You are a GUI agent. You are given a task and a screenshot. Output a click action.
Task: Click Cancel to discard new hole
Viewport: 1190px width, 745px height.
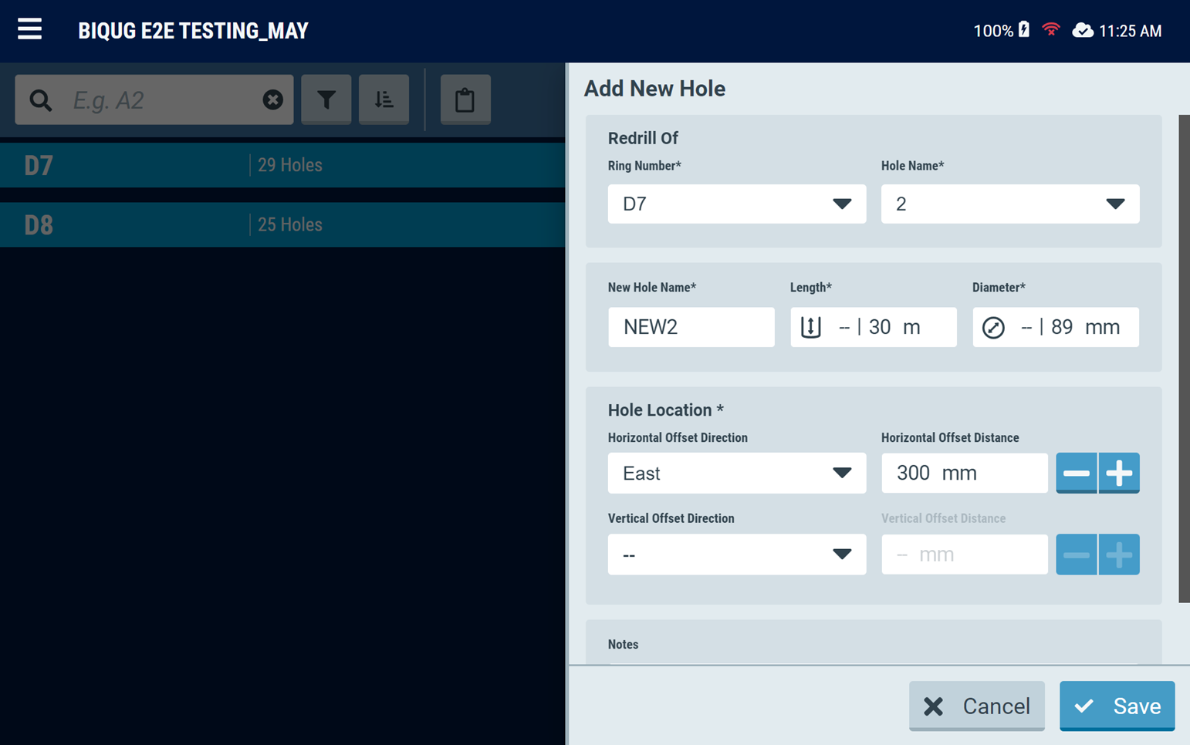(x=977, y=706)
